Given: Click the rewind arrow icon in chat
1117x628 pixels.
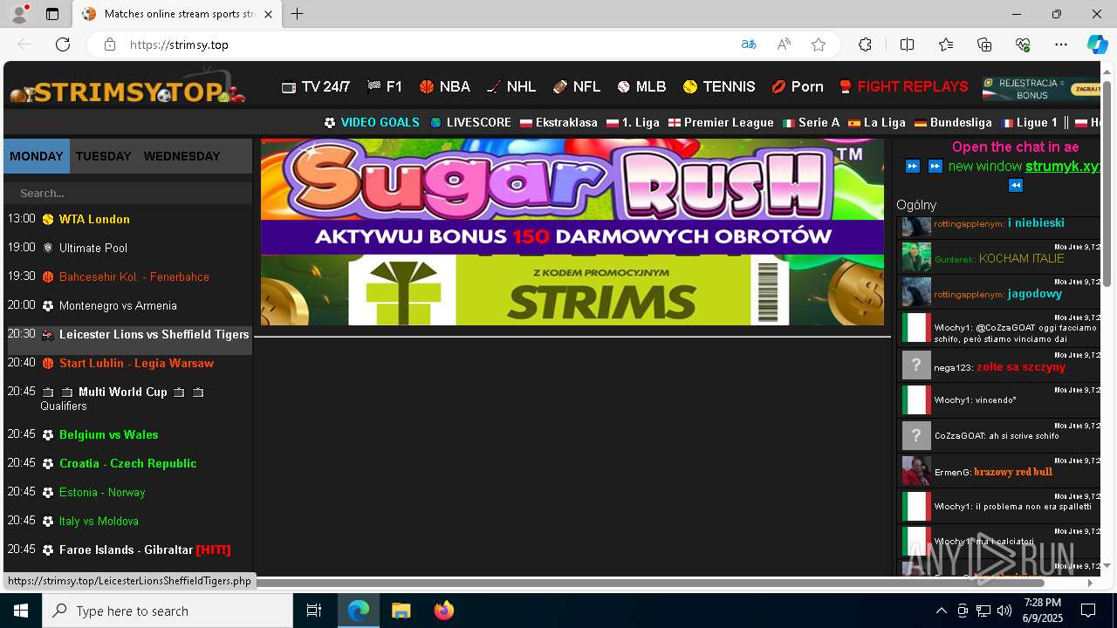Looking at the screenshot, I should tap(1016, 185).
